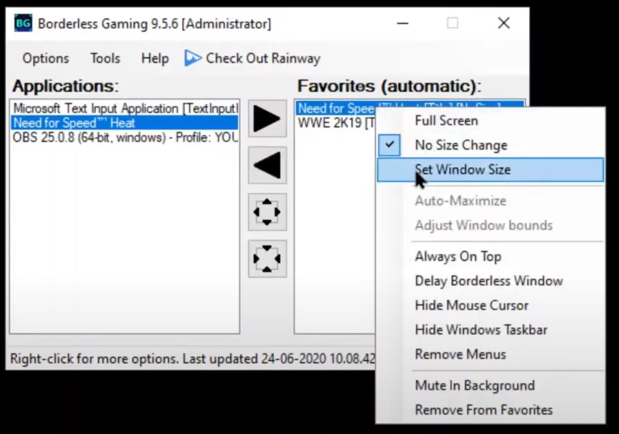Screen dimensions: 619x434
Task: Toggle the checked No Size Change option
Action: tap(460, 145)
